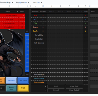Select the Arcane Energy row label
Screen dimensions: 98x96
coord(39,74)
